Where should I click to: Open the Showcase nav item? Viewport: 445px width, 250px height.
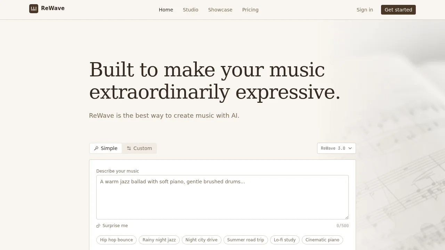click(220, 10)
